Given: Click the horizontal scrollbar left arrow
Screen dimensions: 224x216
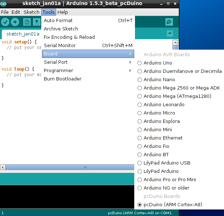Looking at the screenshot, I should pyautogui.click(x=3, y=167).
